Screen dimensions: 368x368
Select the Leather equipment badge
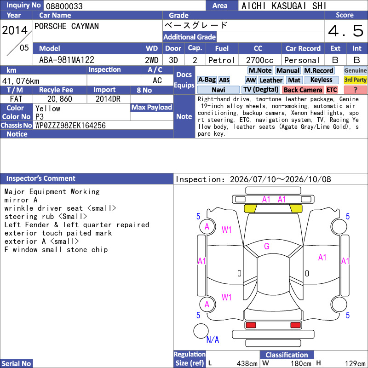pyautogui.click(x=271, y=80)
